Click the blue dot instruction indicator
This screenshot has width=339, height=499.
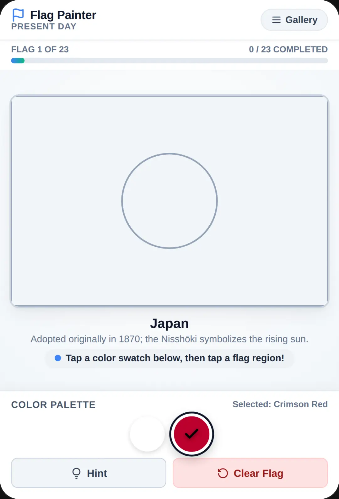tap(58, 358)
